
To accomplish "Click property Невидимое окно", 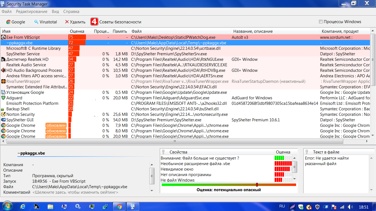I will [177, 169].
